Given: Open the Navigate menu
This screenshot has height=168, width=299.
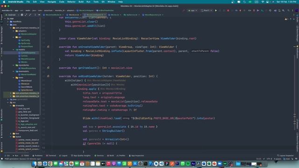Looking at the screenshot, I should coord(52,2).
